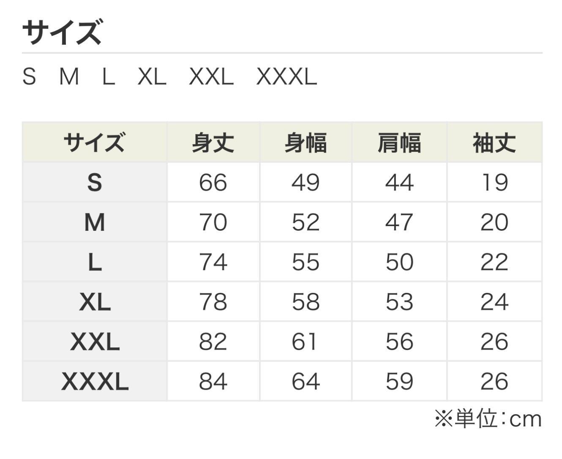Click the 身丈 value 74 for size L
Image resolution: width=562 pixels, height=459 pixels.
click(213, 262)
